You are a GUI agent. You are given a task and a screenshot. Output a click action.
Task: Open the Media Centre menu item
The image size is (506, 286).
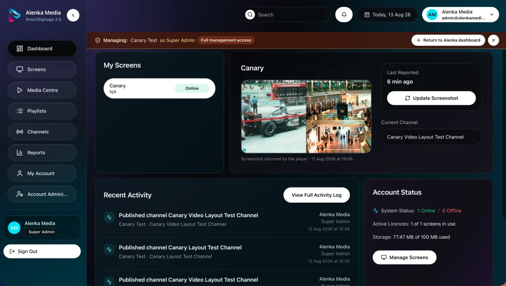click(x=42, y=90)
